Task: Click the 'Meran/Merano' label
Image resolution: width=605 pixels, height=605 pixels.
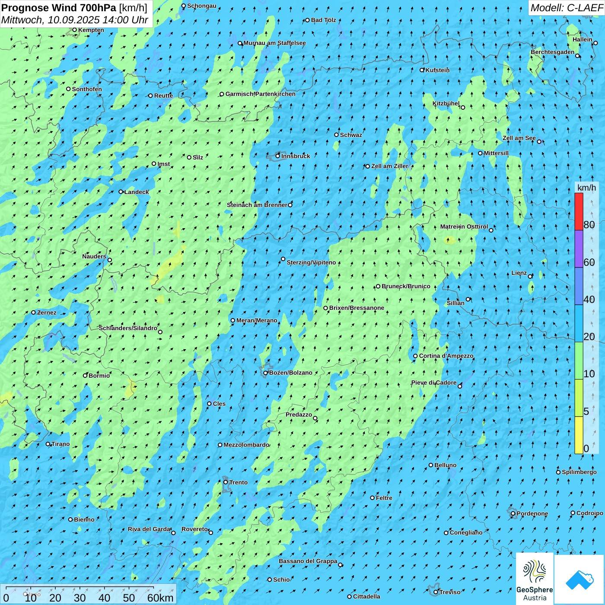Action: [x=257, y=320]
